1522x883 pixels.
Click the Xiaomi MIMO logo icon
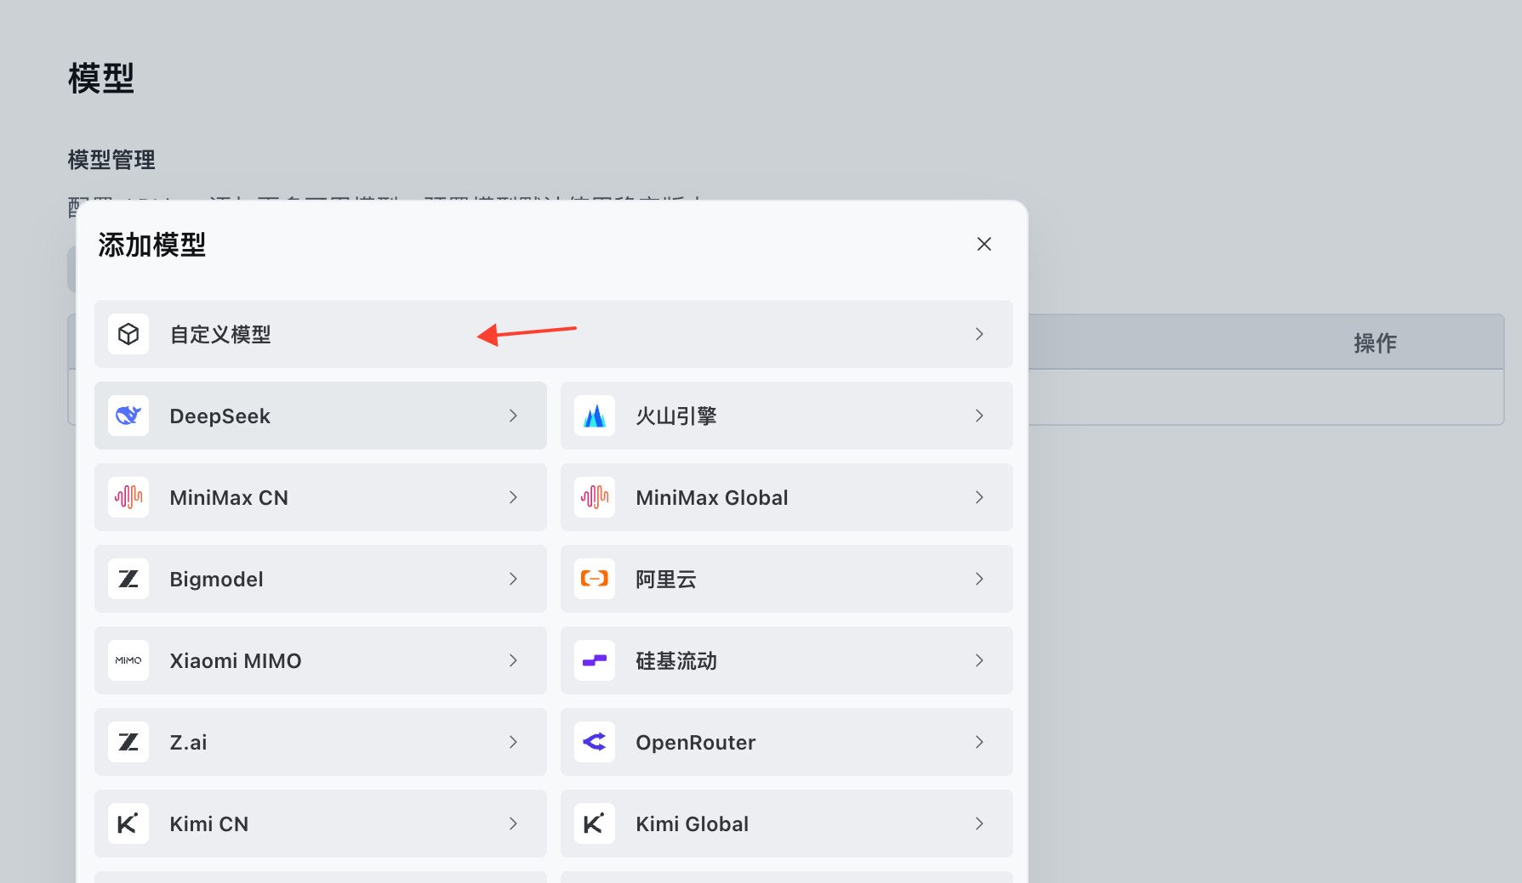click(x=128, y=660)
